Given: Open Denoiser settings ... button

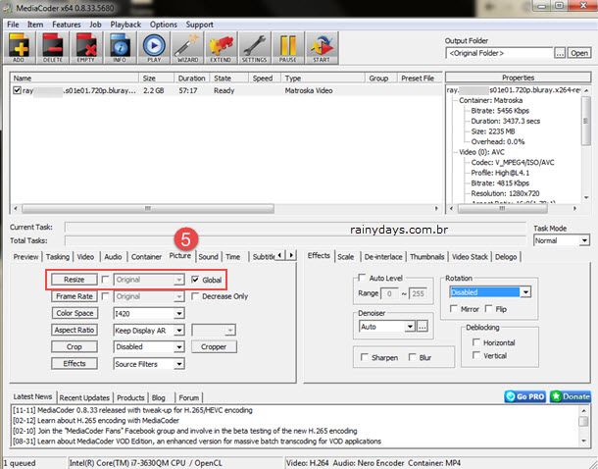Looking at the screenshot, I should pyautogui.click(x=423, y=327).
